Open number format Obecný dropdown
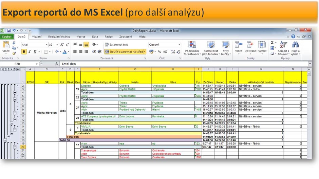The image size is (319, 179). (179, 45)
